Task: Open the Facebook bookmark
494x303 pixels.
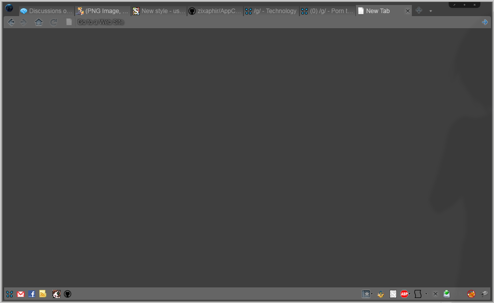Action: (x=31, y=294)
